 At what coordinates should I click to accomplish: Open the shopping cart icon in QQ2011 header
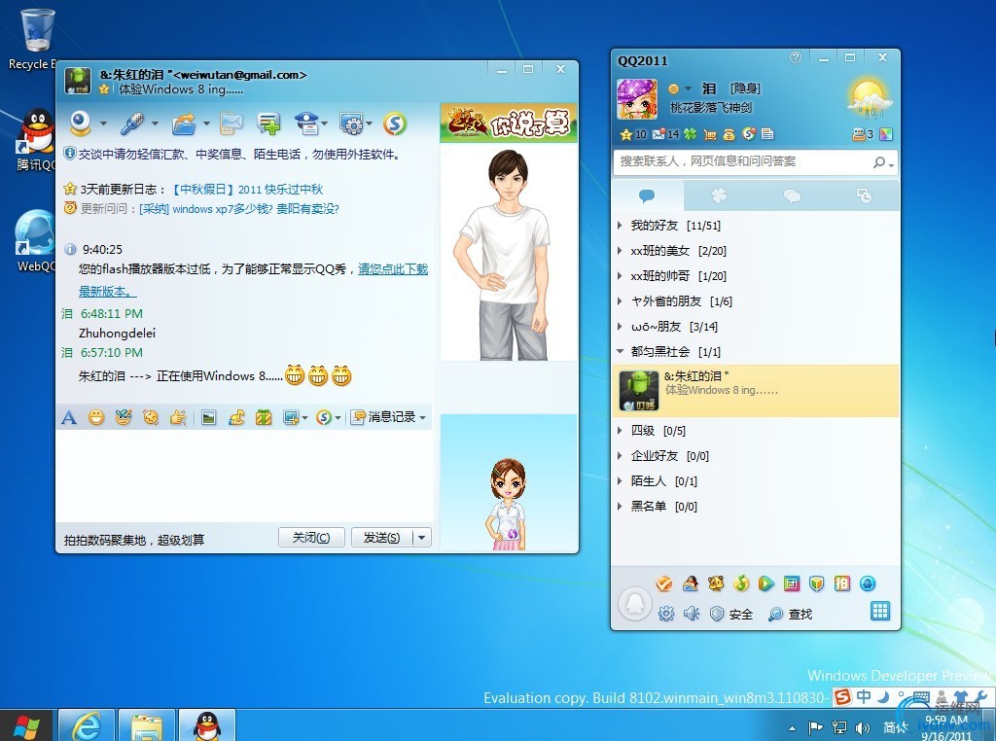click(x=710, y=134)
